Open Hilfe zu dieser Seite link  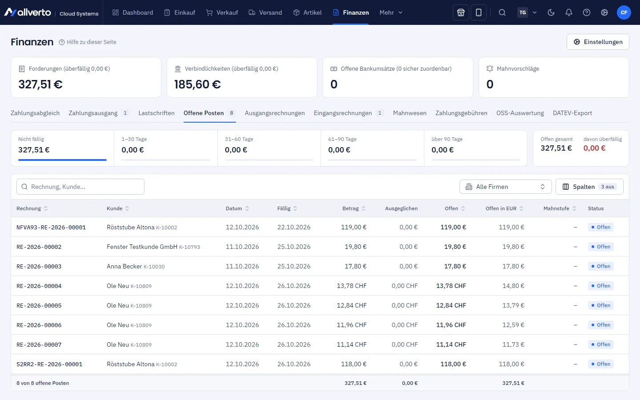[x=88, y=42]
